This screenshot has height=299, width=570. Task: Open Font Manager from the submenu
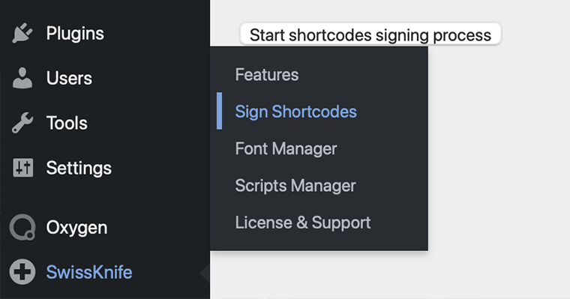point(286,148)
